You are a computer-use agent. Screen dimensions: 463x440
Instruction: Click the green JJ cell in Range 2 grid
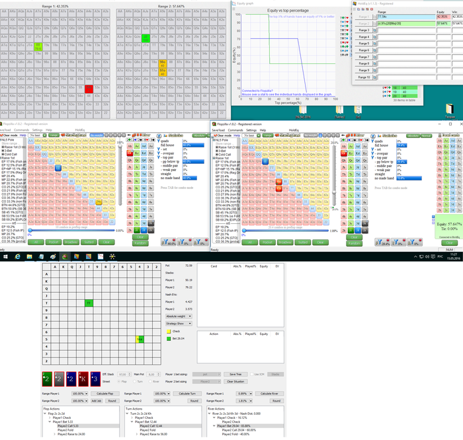pyautogui.click(x=146, y=38)
